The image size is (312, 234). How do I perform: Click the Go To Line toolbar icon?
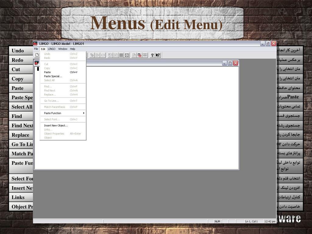pyautogui.click(x=97, y=55)
